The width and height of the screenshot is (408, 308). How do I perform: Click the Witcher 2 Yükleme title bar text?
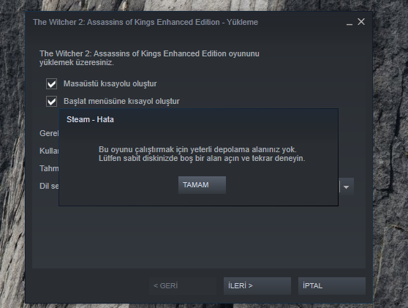146,22
